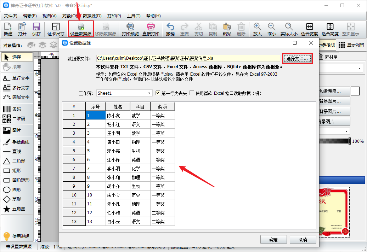Click the 奖项 column header

pyautogui.click(x=163, y=107)
